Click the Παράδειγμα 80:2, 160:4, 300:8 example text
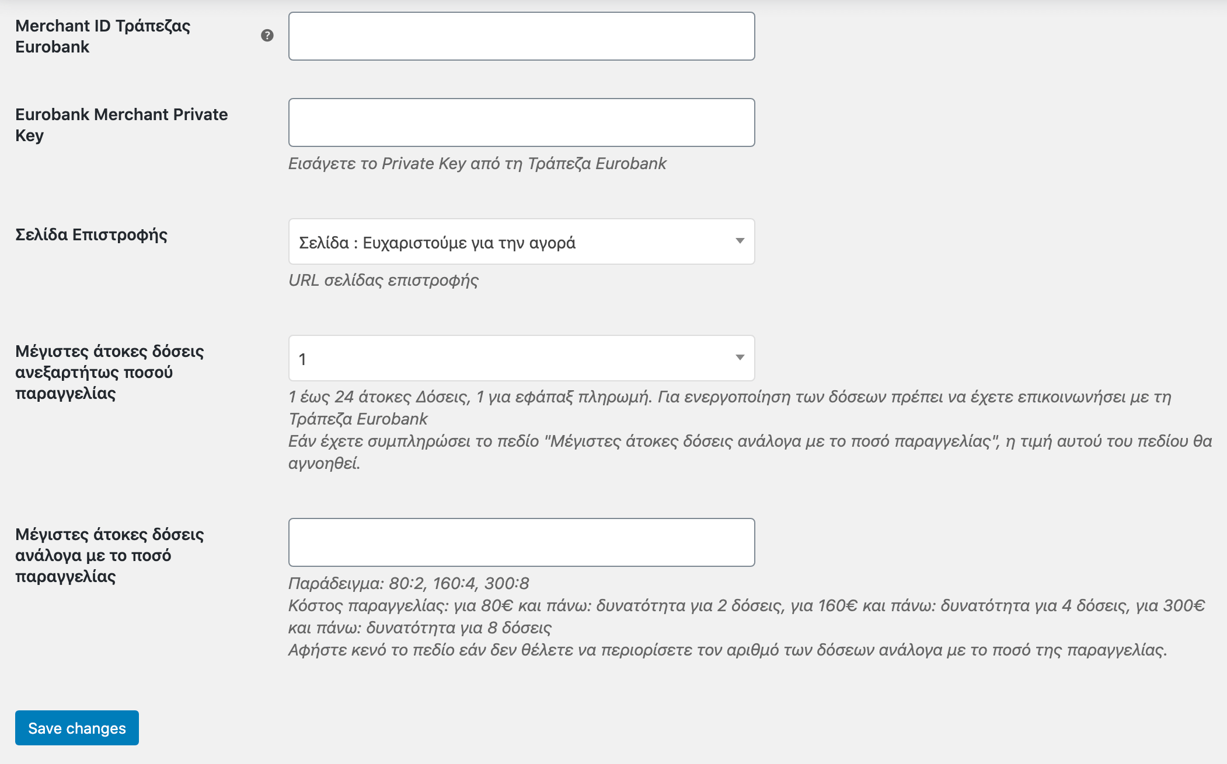The image size is (1227, 764). pos(409,583)
